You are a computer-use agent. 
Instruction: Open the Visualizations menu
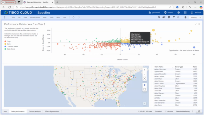[35, 17]
